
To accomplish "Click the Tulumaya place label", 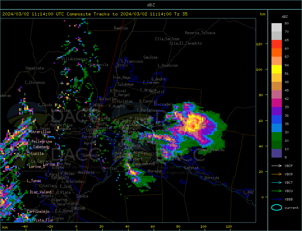I will (125, 84).
